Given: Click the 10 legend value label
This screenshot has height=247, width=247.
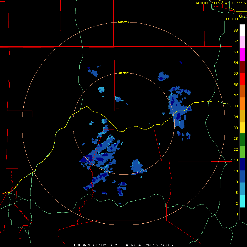Looking at the screenshot, I should 236,182.
